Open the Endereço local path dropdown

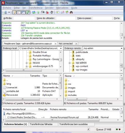pyautogui.click(x=61, y=48)
